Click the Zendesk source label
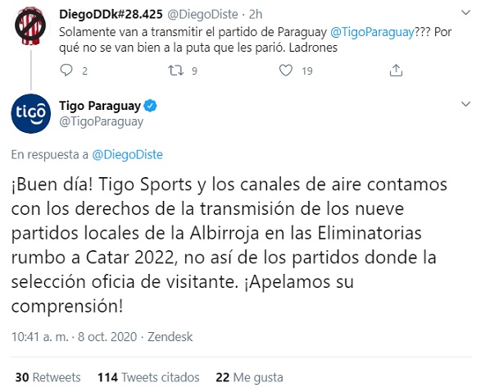This screenshot has width=481, height=392. pos(170,337)
